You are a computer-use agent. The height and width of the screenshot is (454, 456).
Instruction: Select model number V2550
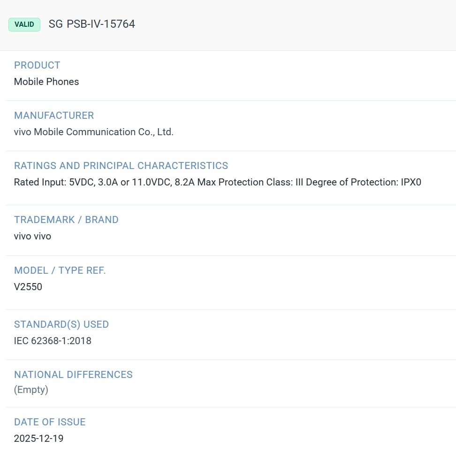point(28,287)
